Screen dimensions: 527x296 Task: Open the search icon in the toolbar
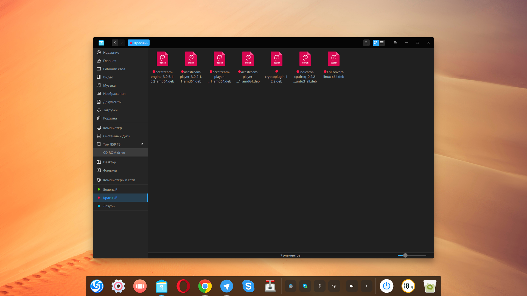pos(366,43)
